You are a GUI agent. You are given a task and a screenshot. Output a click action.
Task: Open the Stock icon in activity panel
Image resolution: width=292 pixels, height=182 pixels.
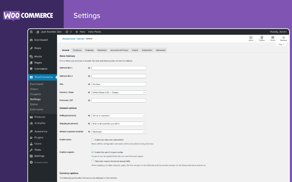click(x=273, y=37)
